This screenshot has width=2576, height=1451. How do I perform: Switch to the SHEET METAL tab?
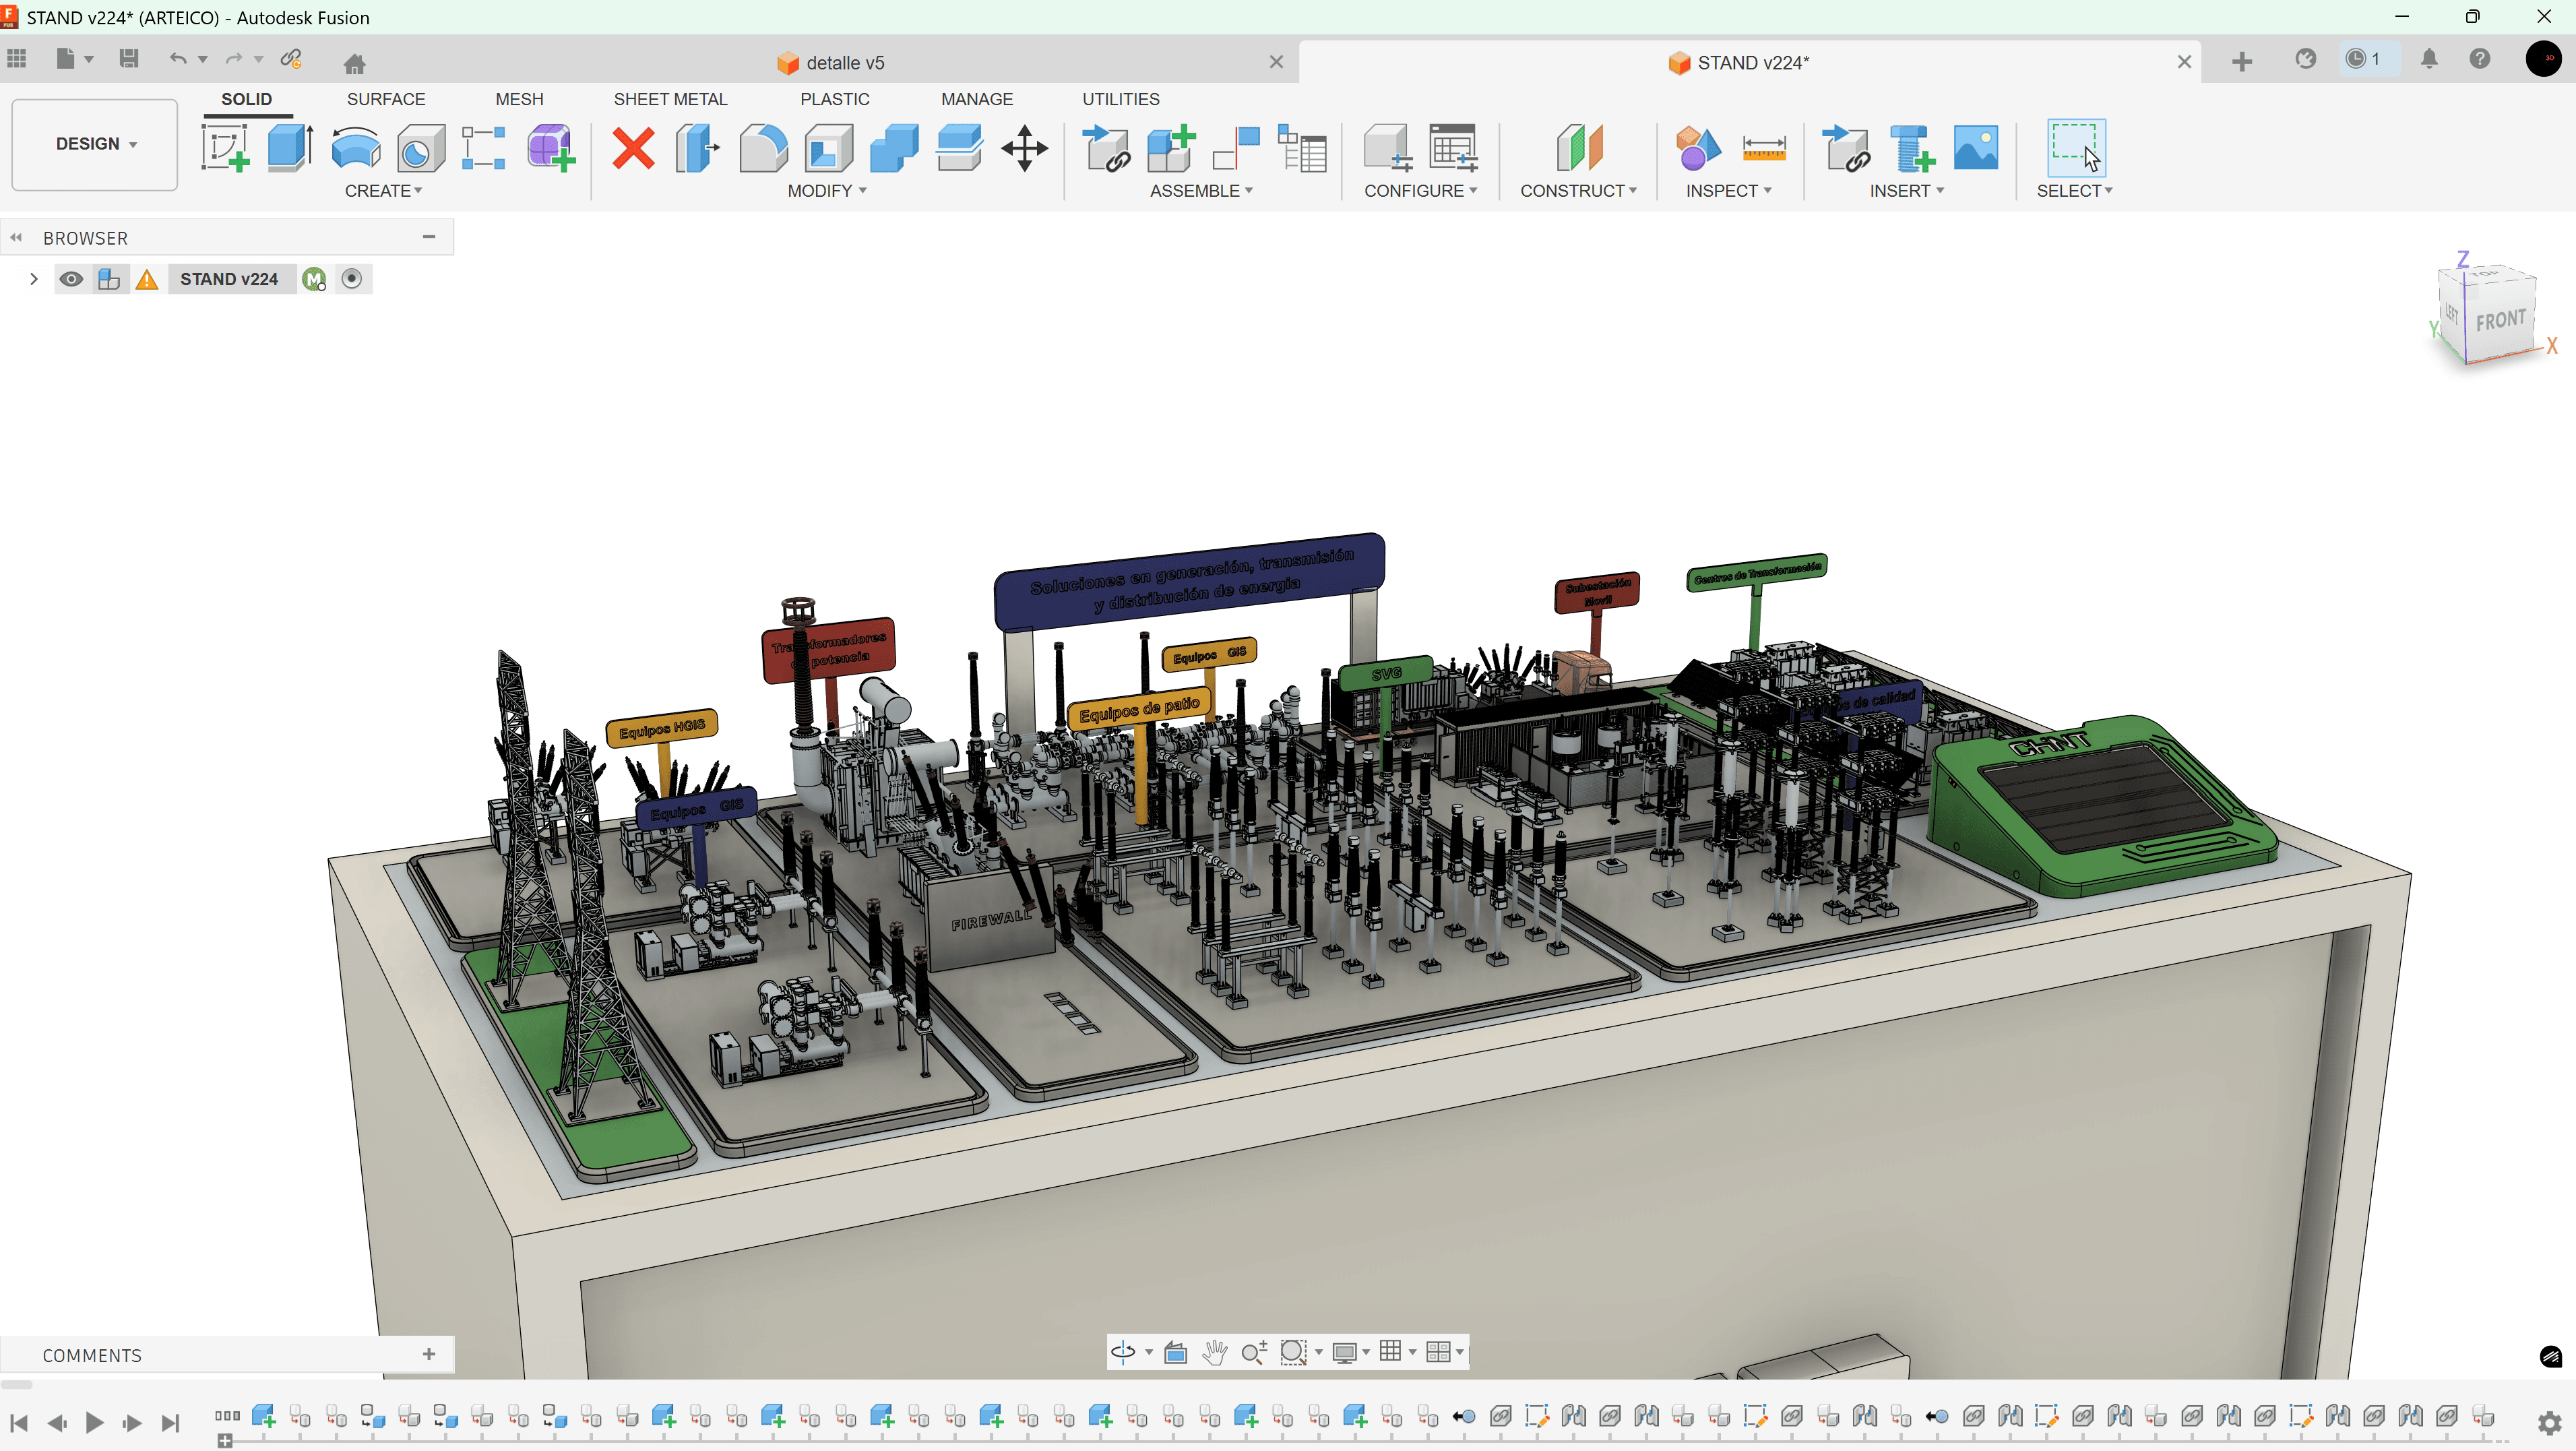pyautogui.click(x=670, y=99)
